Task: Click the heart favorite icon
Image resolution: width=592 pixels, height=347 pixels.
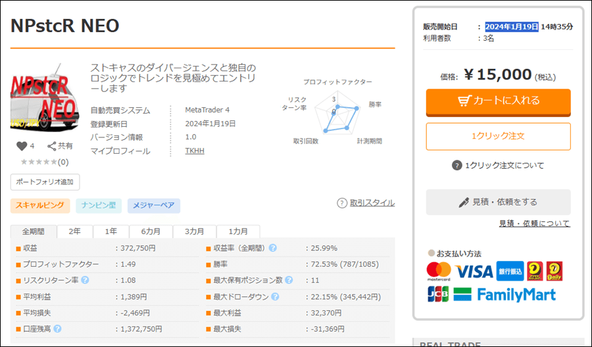Action: 22,146
